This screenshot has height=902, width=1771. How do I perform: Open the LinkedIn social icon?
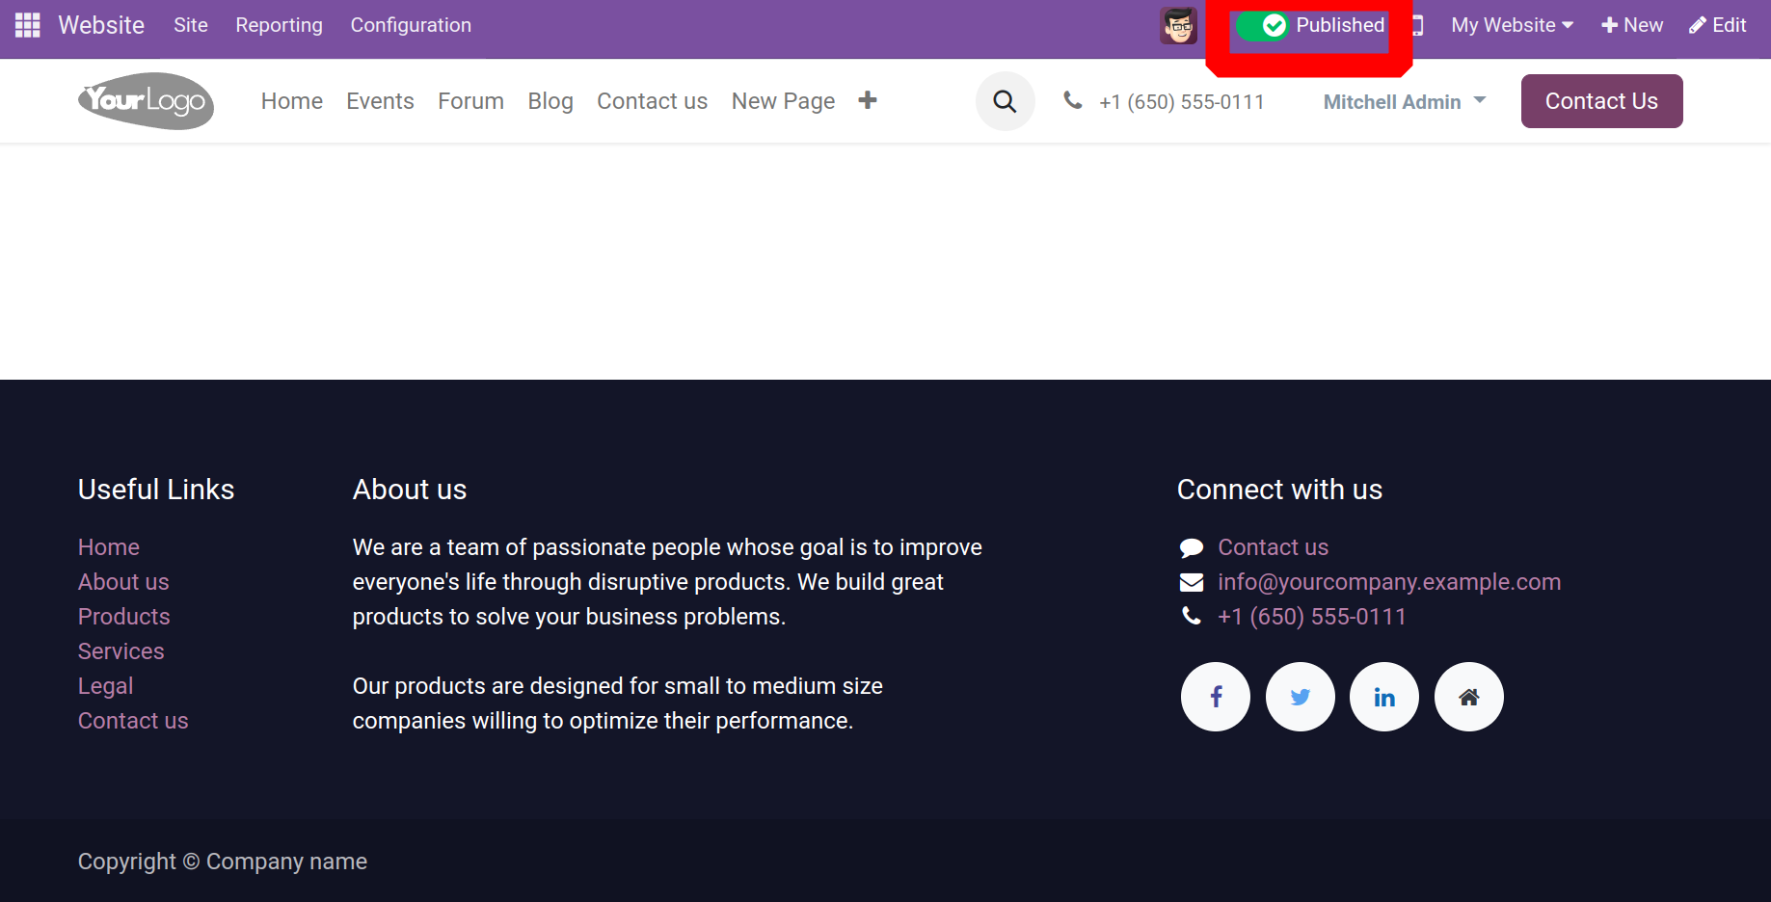[1383, 697]
